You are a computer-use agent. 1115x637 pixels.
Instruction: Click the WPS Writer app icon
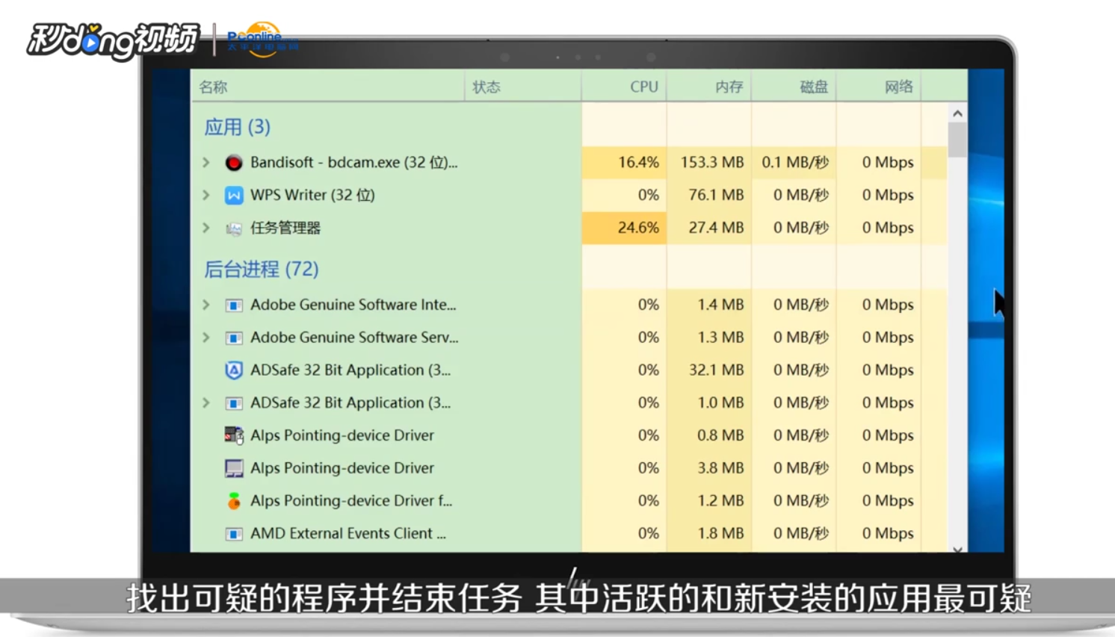point(234,196)
